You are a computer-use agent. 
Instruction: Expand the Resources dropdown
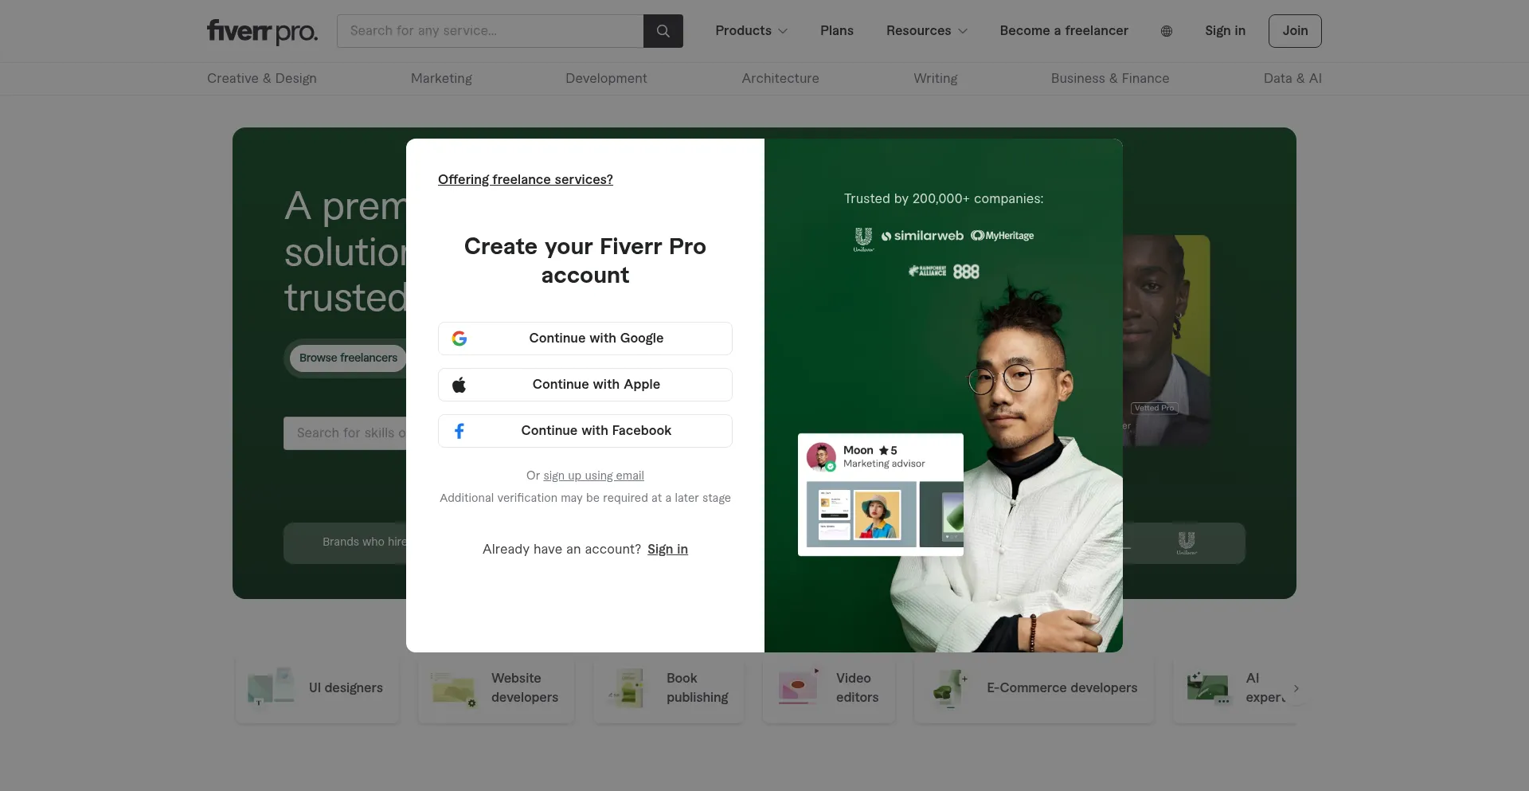[x=927, y=31]
